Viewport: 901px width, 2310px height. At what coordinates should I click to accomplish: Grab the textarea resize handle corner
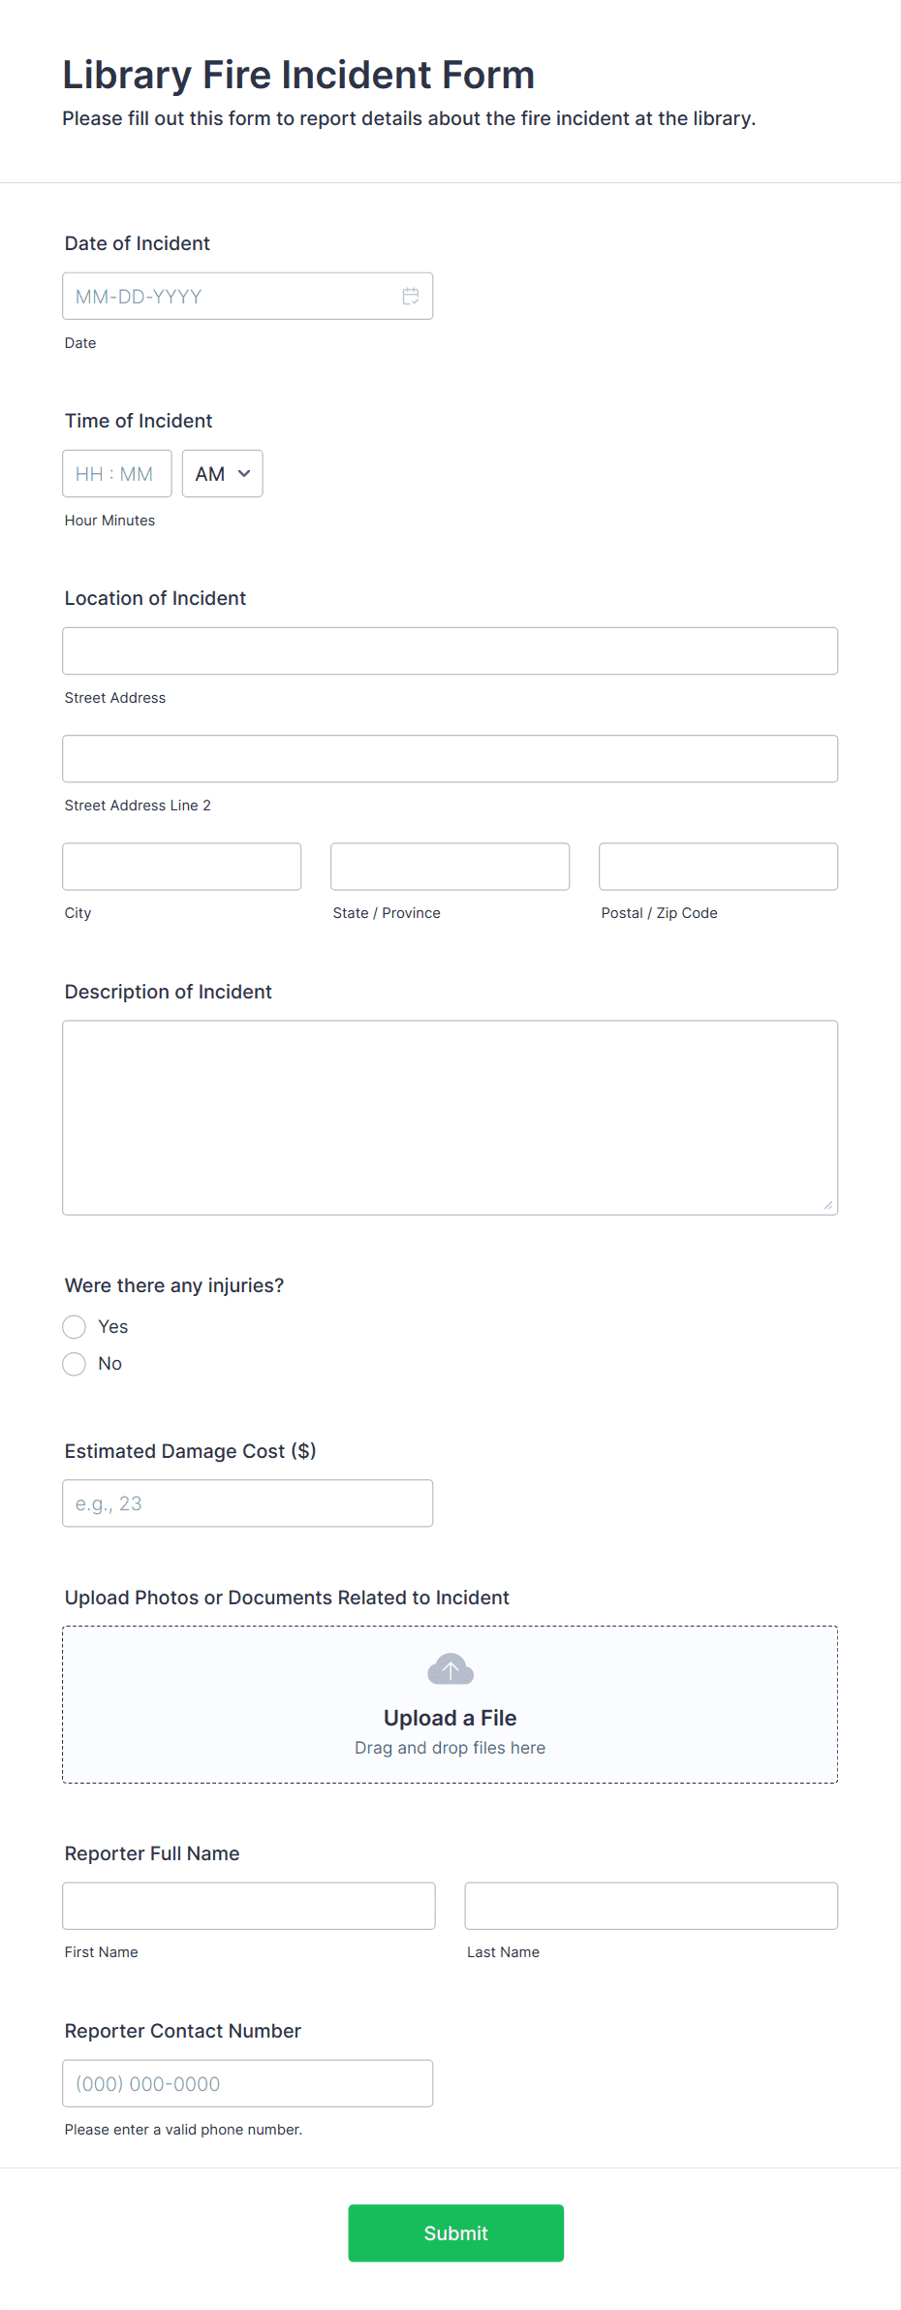(828, 1205)
